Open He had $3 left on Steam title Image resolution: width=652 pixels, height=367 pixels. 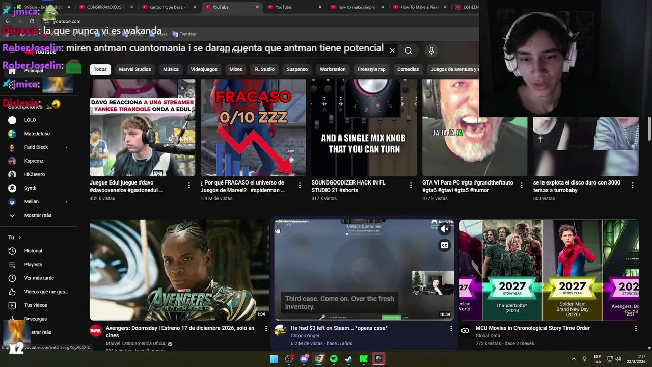pos(339,328)
